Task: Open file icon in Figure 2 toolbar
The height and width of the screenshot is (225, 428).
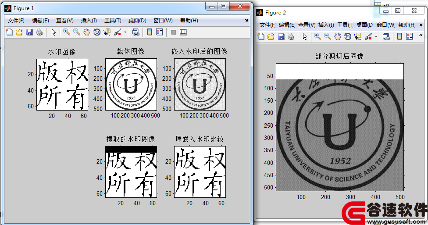Action: point(271,36)
